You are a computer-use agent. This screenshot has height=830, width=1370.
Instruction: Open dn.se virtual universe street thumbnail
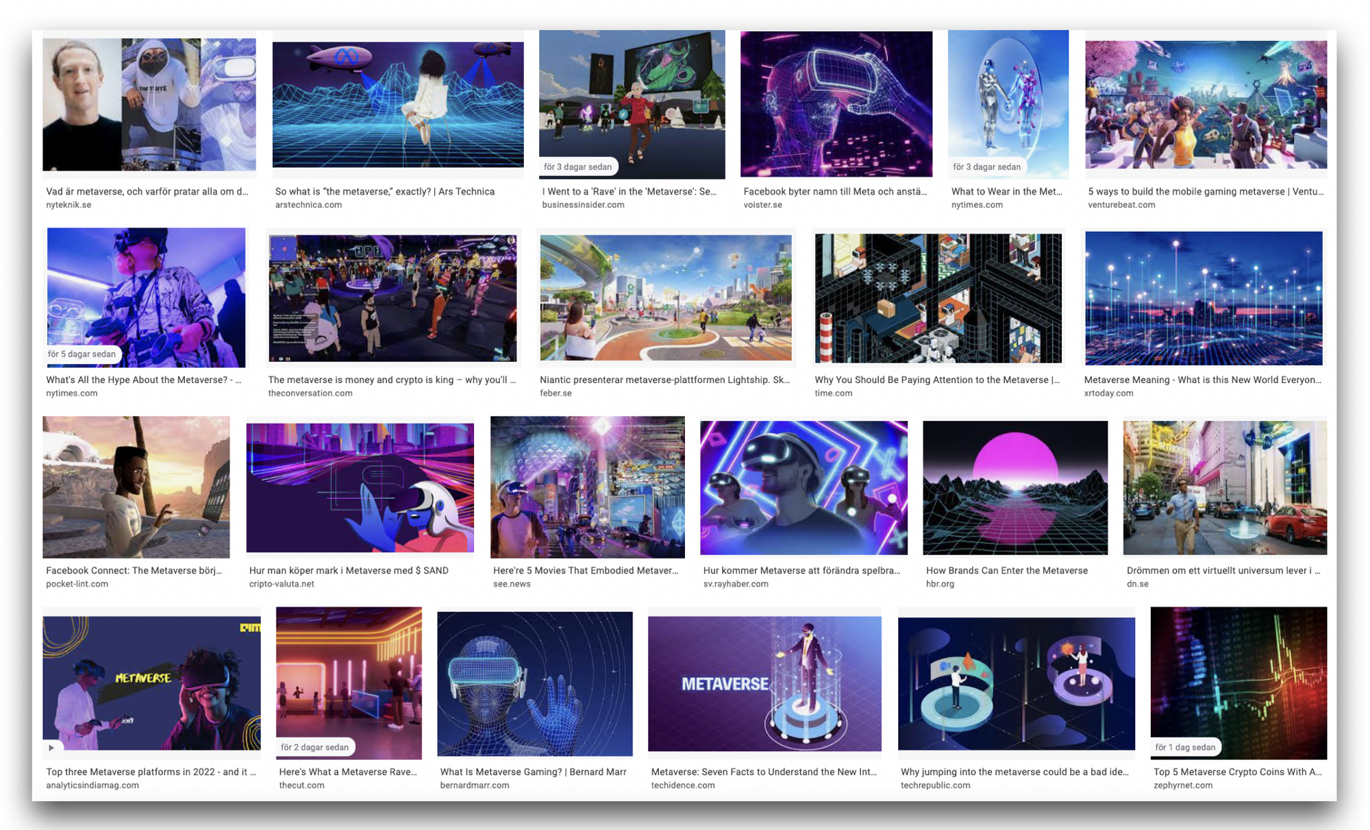click(x=1224, y=487)
